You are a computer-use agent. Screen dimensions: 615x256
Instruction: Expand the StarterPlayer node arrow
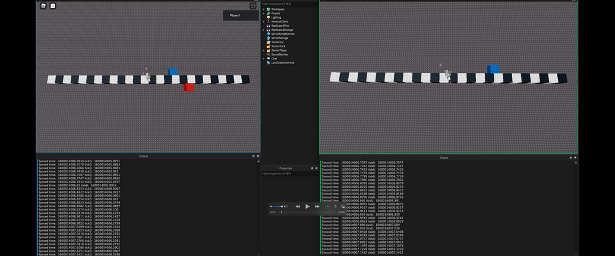[264, 50]
